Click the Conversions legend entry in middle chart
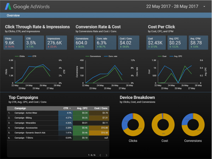Viewport: 212px width, 159px height. tap(93, 56)
